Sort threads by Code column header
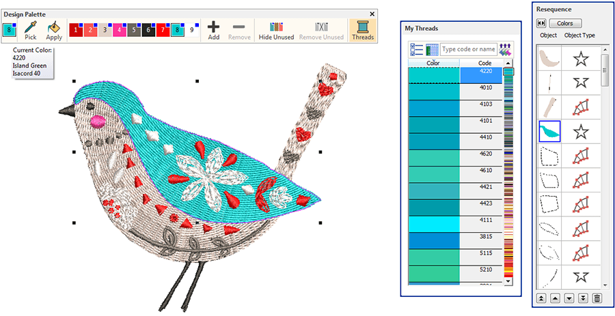 click(484, 63)
